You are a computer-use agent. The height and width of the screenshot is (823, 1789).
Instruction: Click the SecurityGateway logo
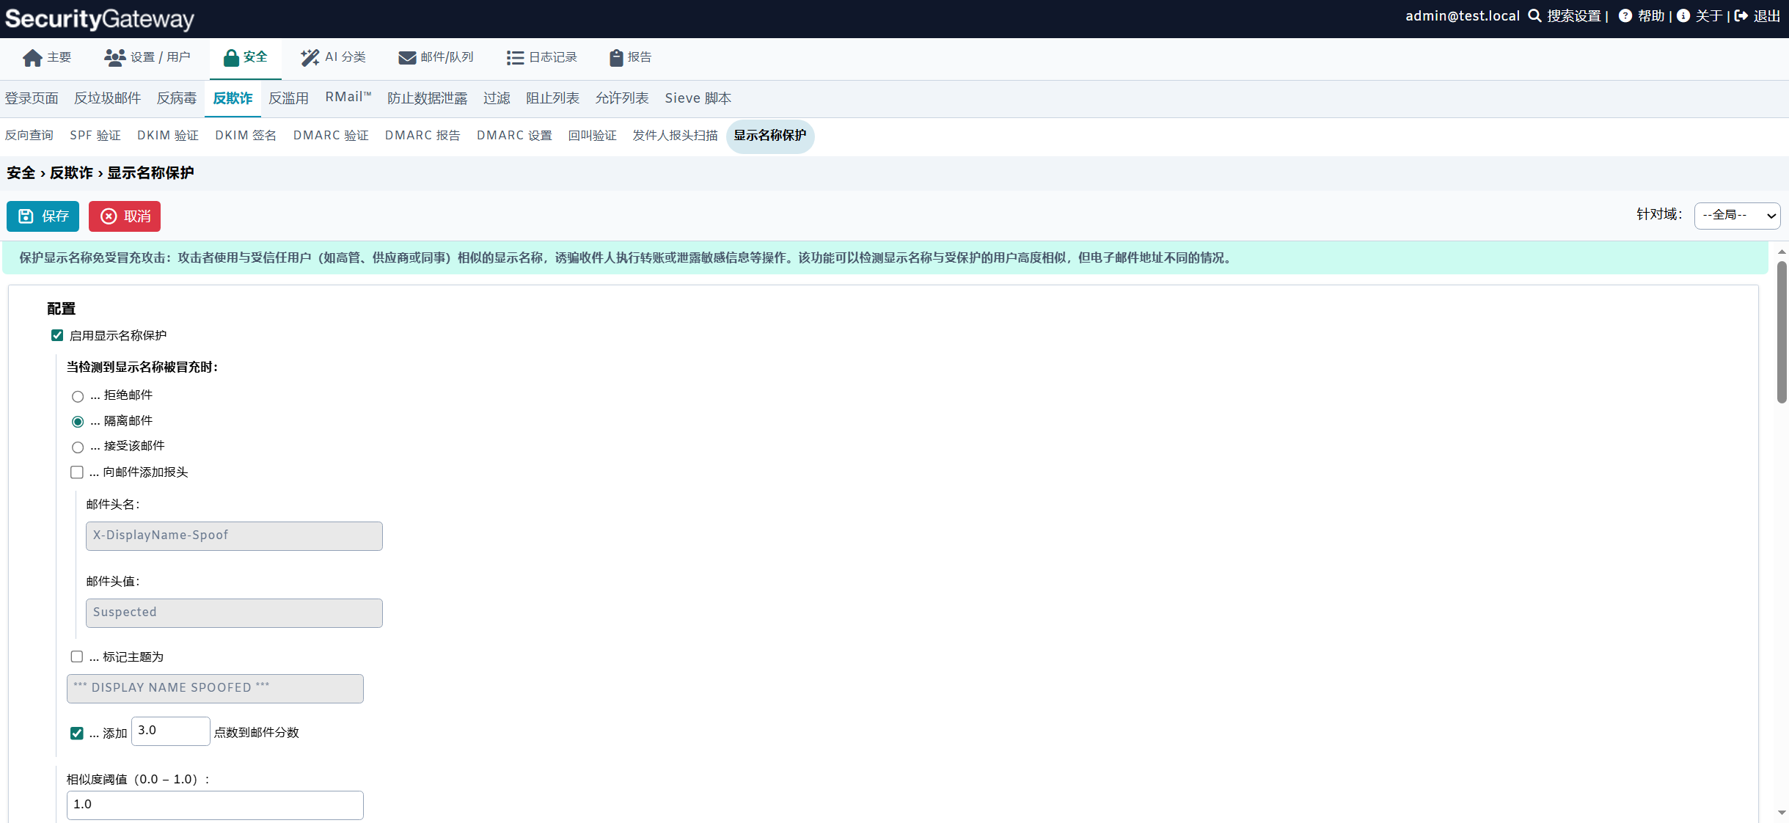[100, 18]
